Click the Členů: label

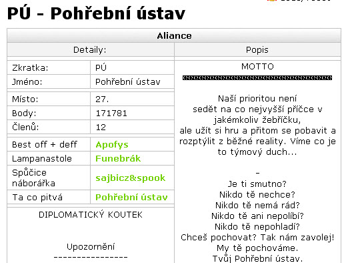25,127
